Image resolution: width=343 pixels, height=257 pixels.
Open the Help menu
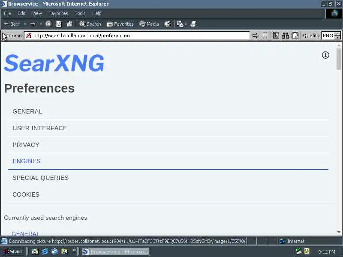[x=97, y=14]
